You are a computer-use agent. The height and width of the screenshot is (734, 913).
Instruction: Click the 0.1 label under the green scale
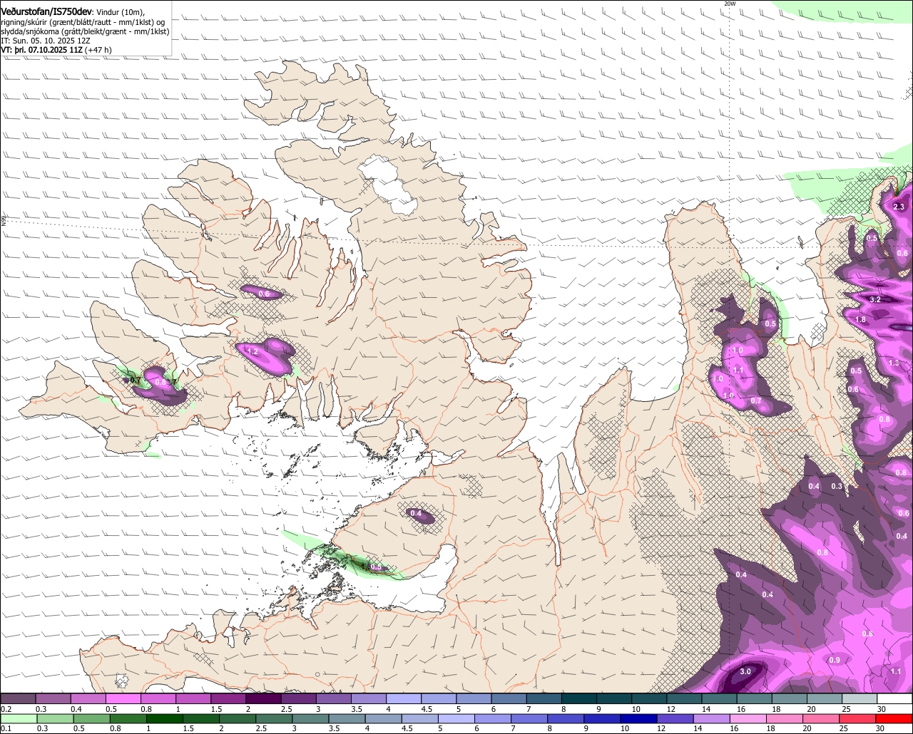tap(6, 728)
